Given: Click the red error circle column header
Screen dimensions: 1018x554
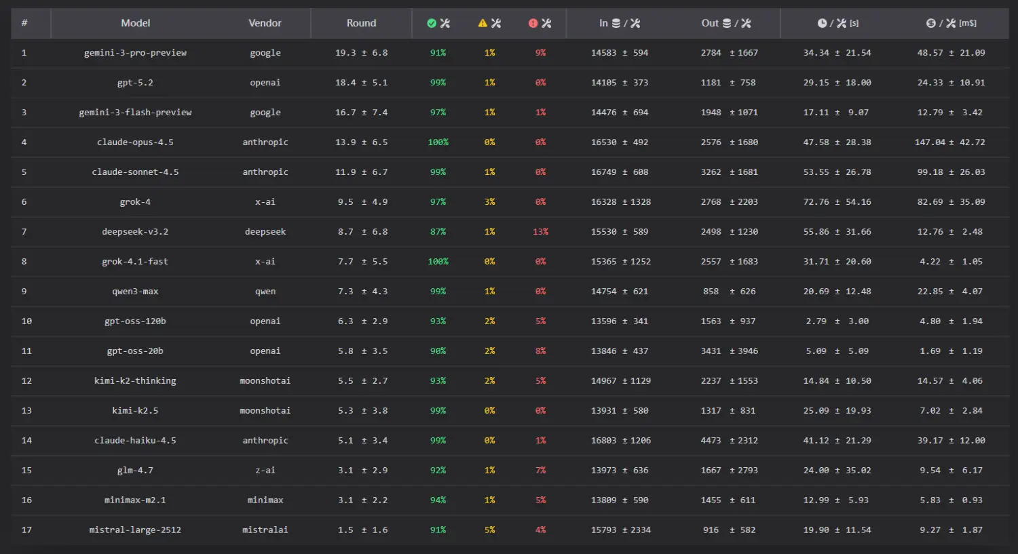Looking at the screenshot, I should click(540, 23).
